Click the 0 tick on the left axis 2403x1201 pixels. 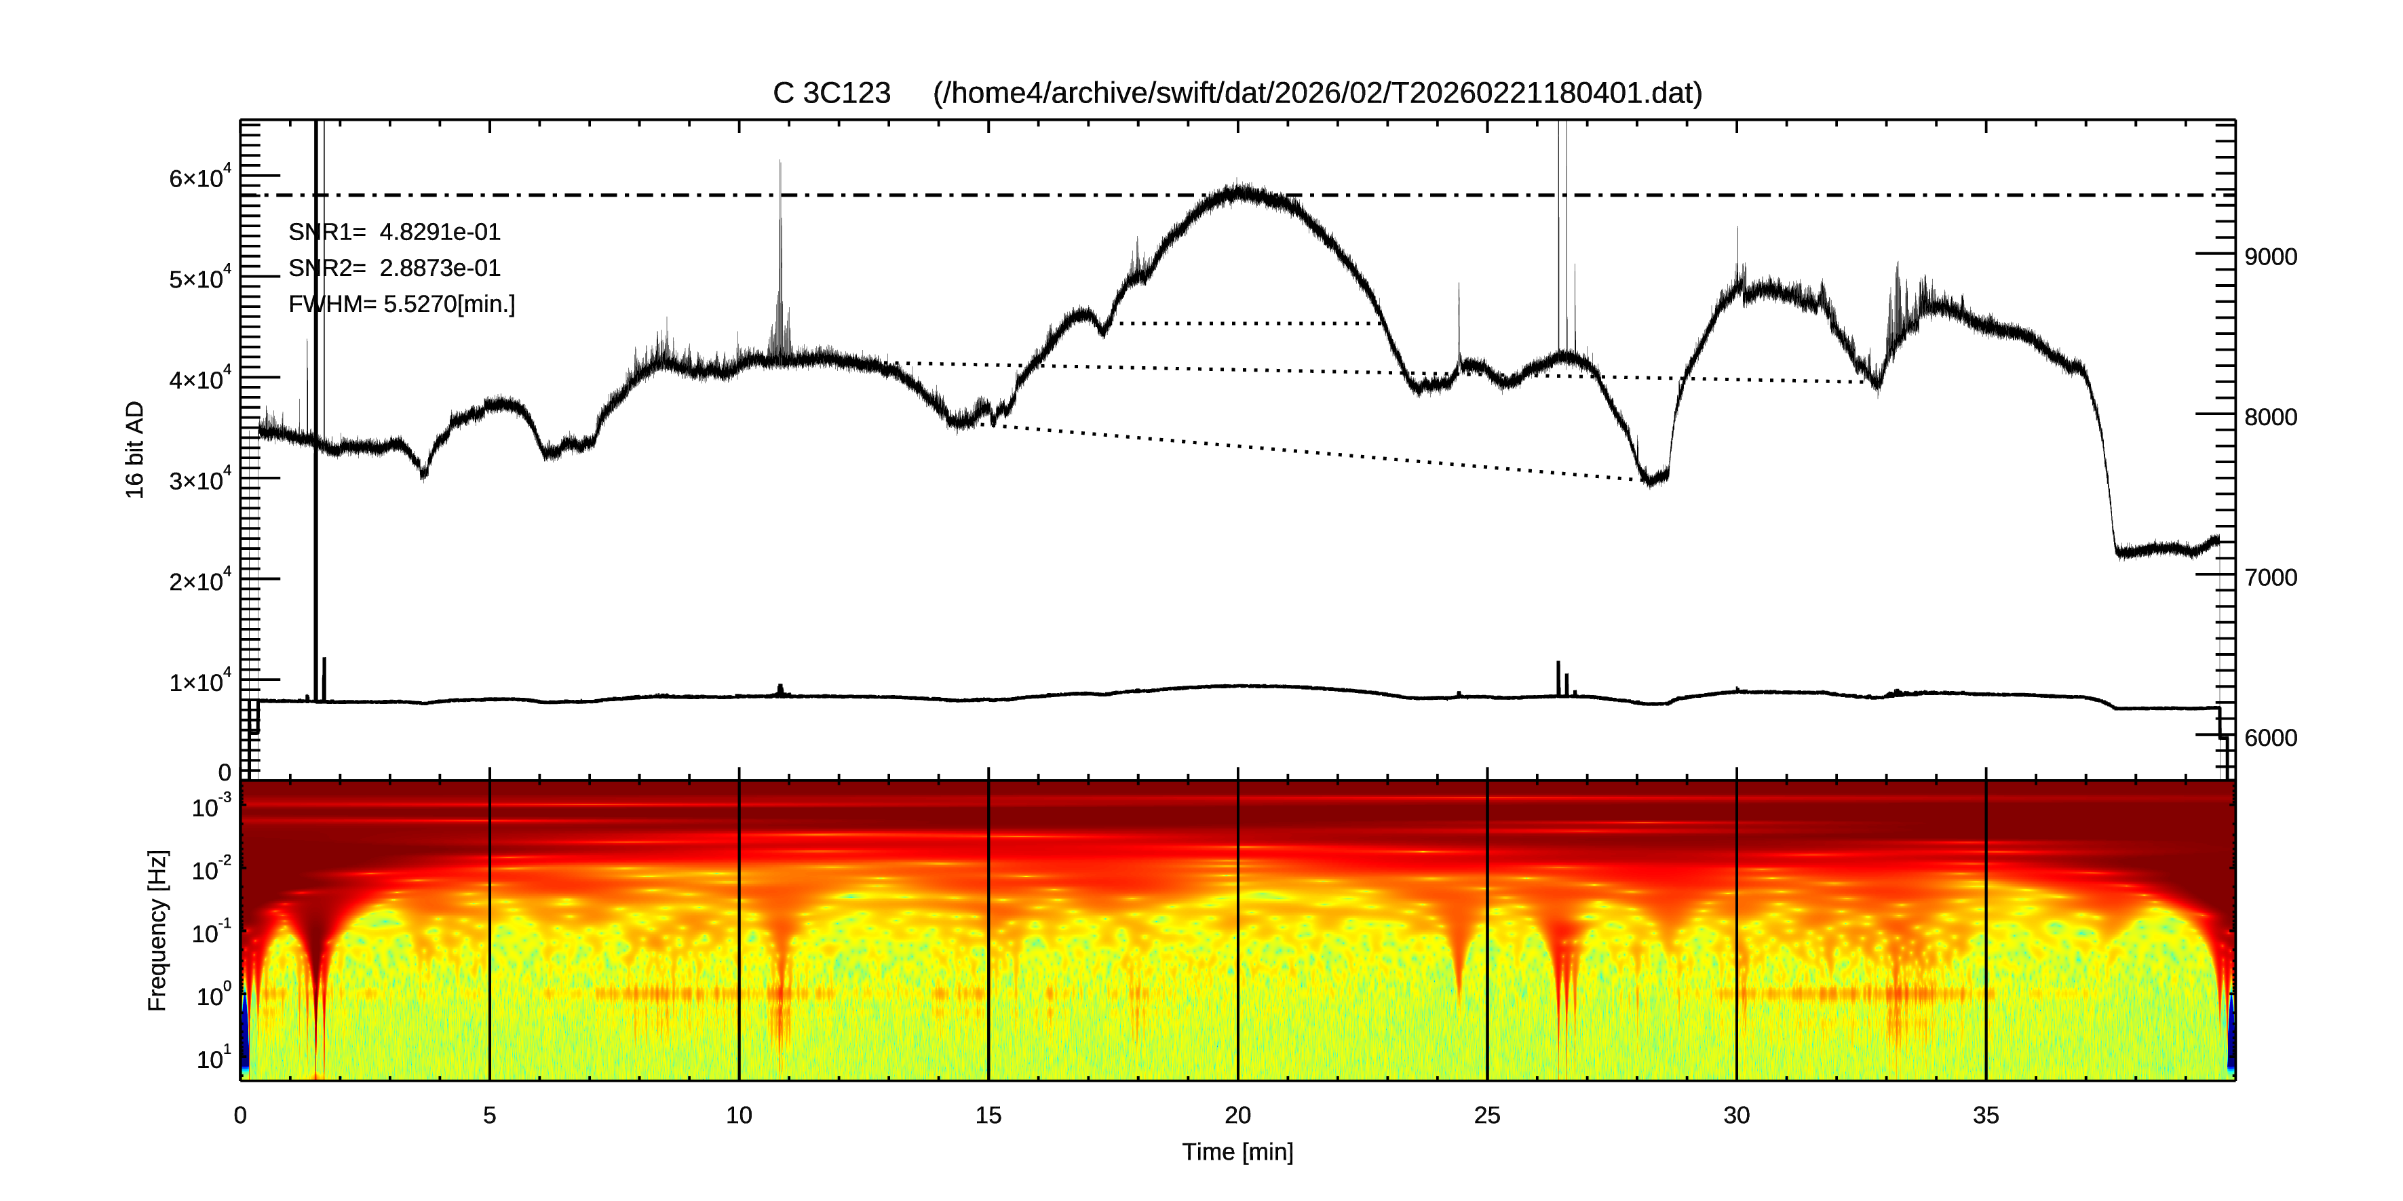pyautogui.click(x=224, y=772)
